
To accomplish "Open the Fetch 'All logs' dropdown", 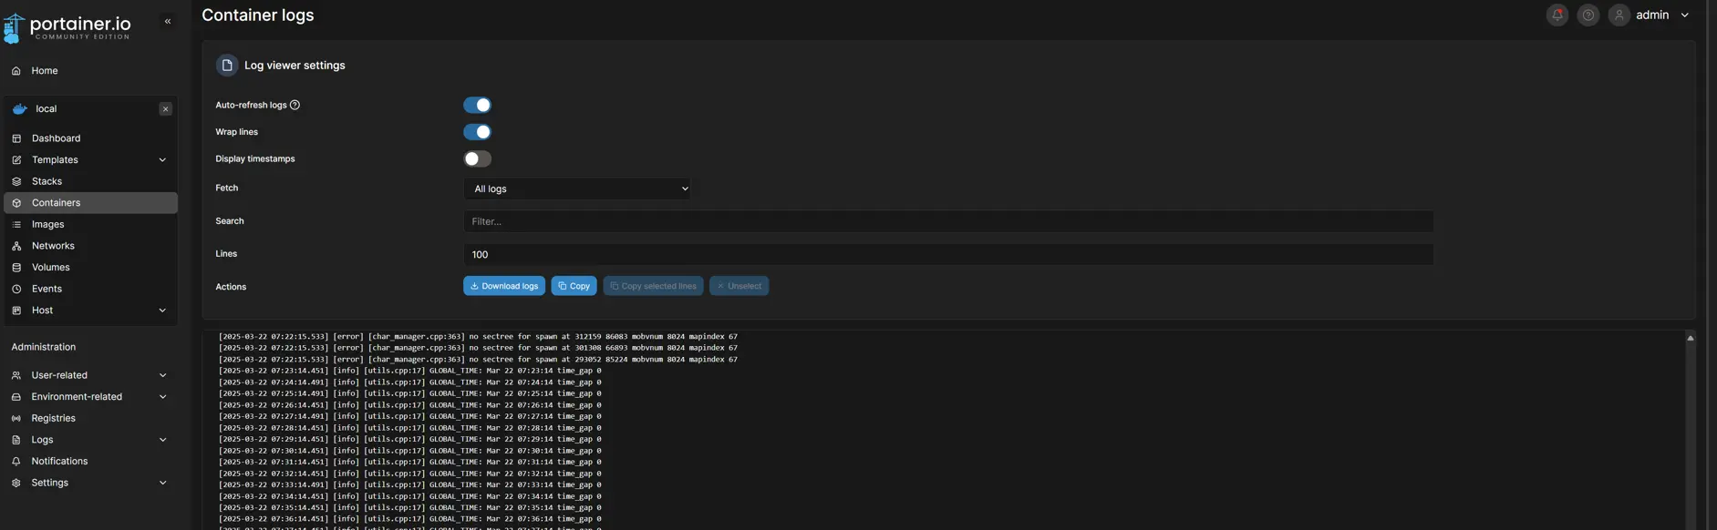I will pyautogui.click(x=578, y=189).
